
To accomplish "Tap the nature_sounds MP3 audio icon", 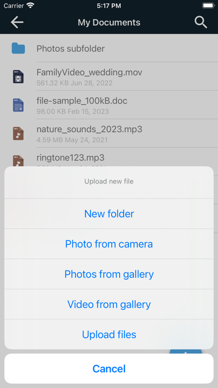I will tap(18, 133).
